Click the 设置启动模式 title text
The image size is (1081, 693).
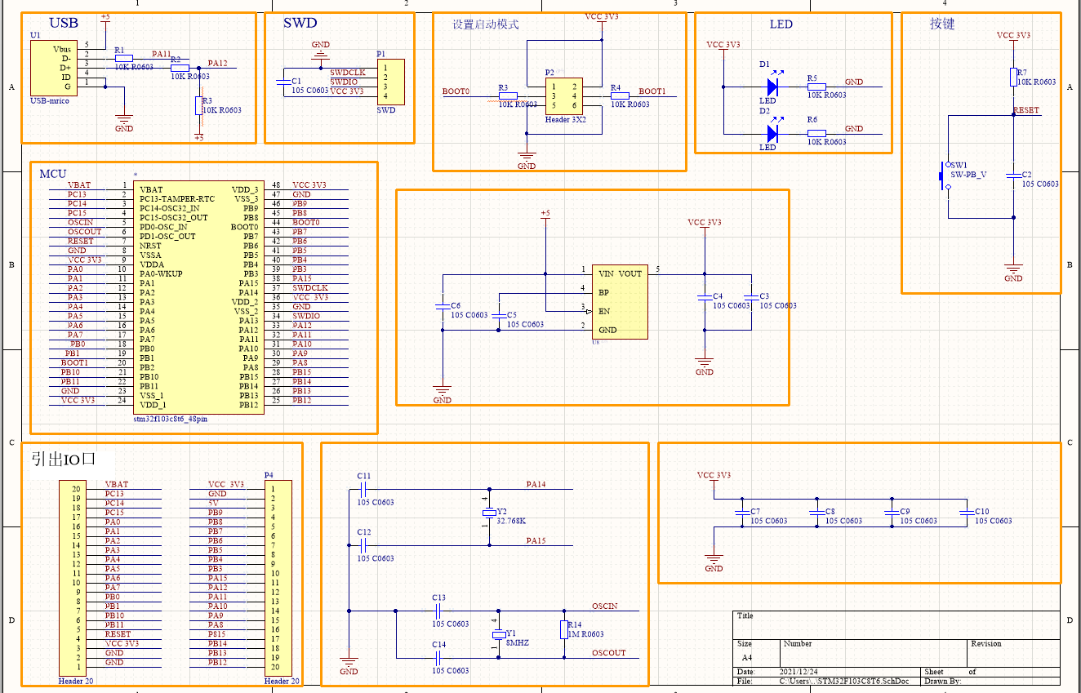485,24
